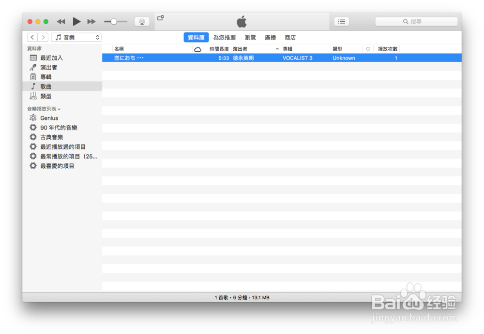Screen dimensions: 484x334
Task: Open the 瀏覽 tab
Action: click(250, 37)
